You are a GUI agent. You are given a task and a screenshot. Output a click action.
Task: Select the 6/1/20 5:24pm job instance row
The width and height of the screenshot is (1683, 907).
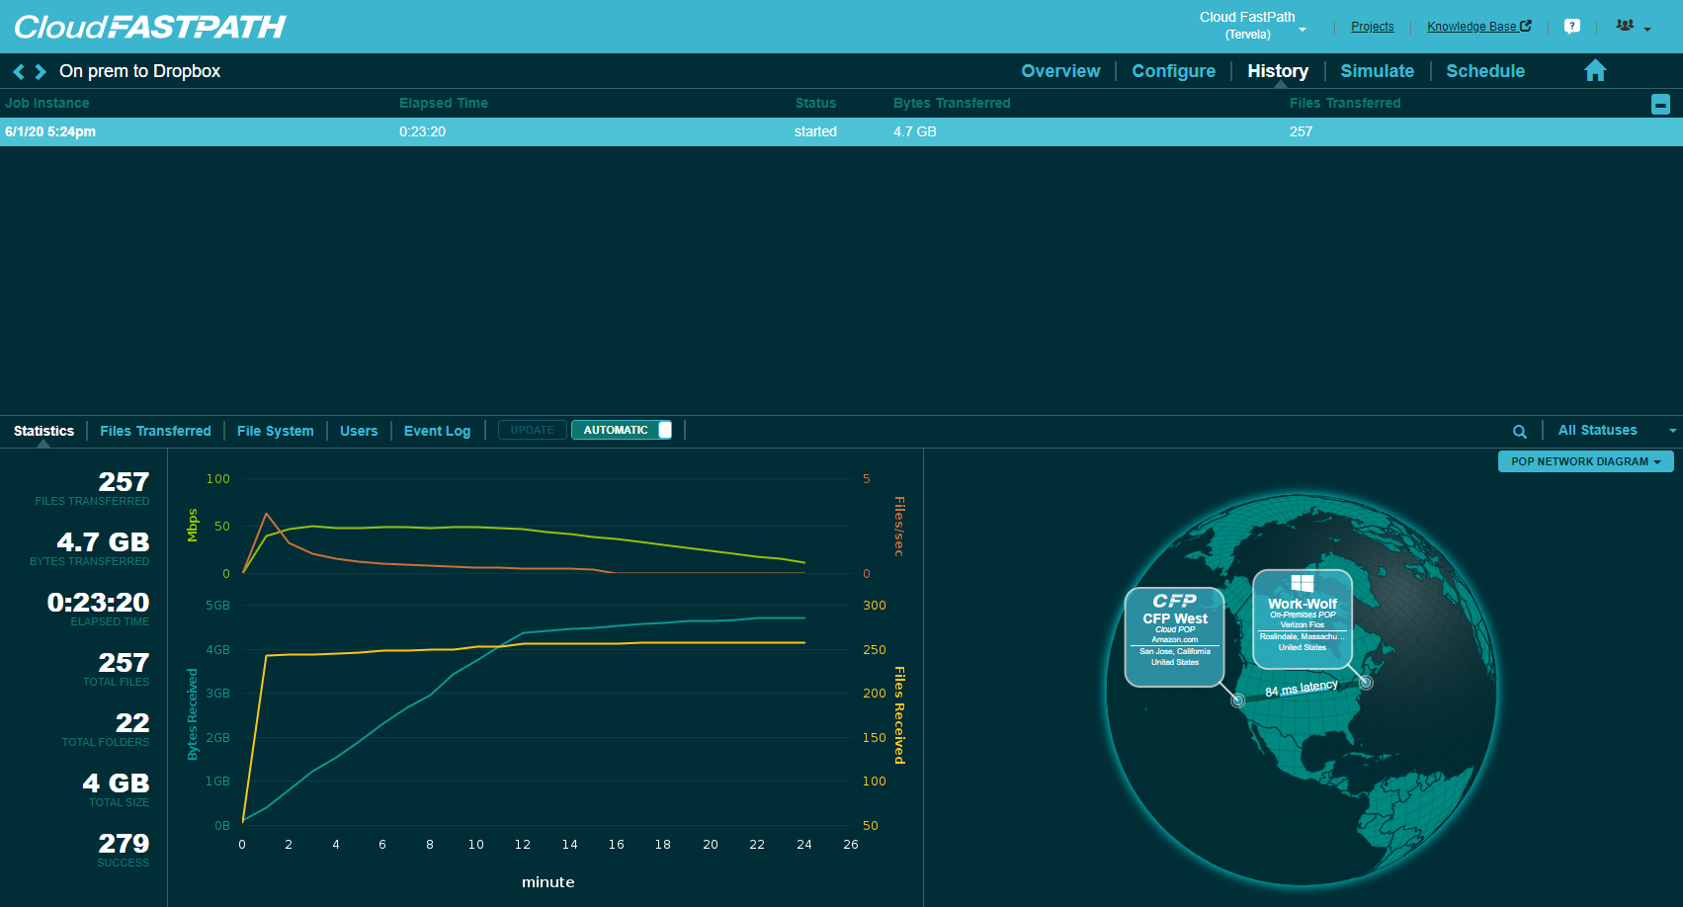point(50,131)
